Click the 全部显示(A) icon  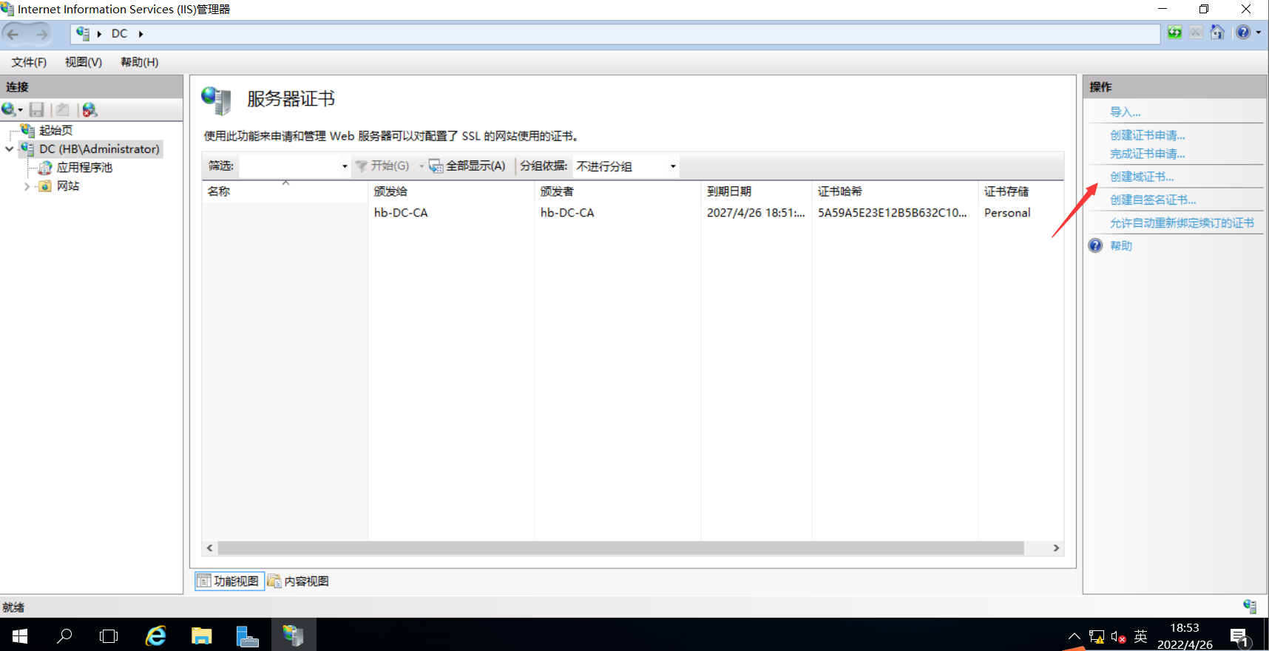pos(436,166)
